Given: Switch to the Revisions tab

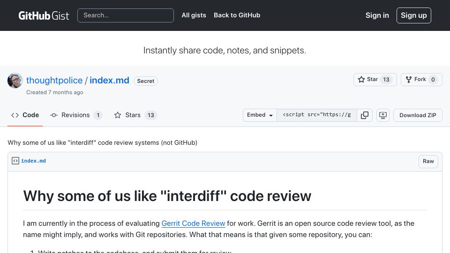Looking at the screenshot, I should click(x=76, y=115).
